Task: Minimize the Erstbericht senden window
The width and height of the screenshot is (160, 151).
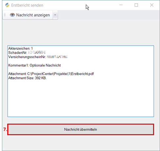Action: [121, 5]
